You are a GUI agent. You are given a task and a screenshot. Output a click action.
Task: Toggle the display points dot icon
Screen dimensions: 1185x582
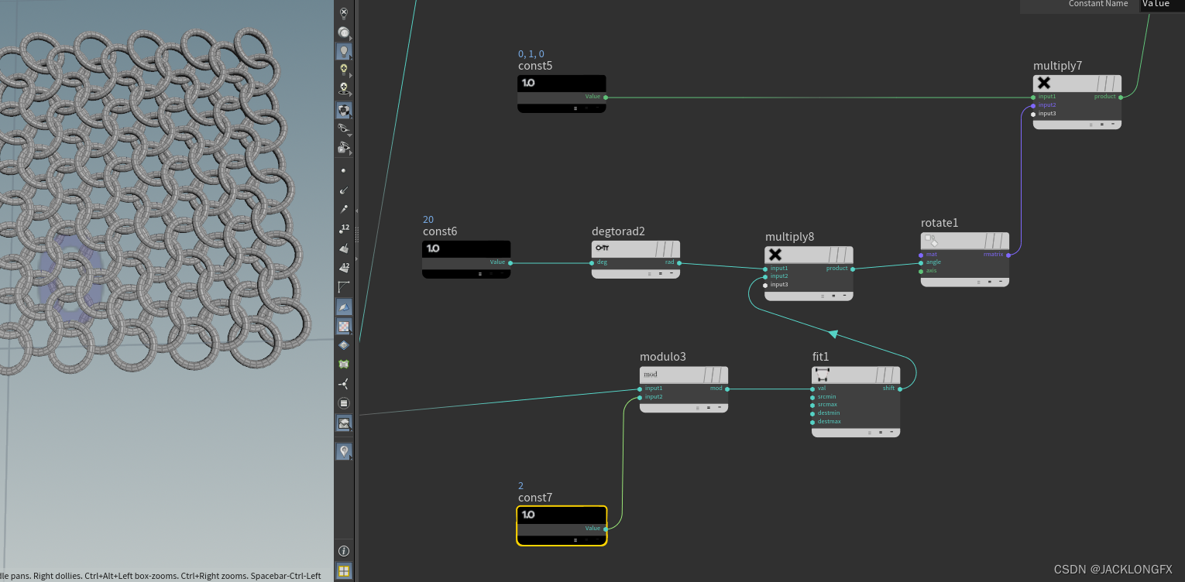(344, 170)
